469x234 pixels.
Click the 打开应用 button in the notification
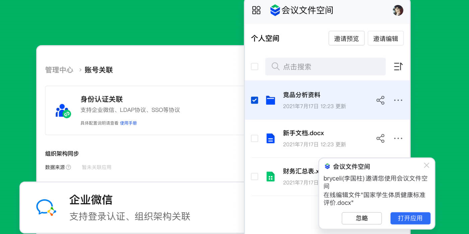[x=410, y=218]
